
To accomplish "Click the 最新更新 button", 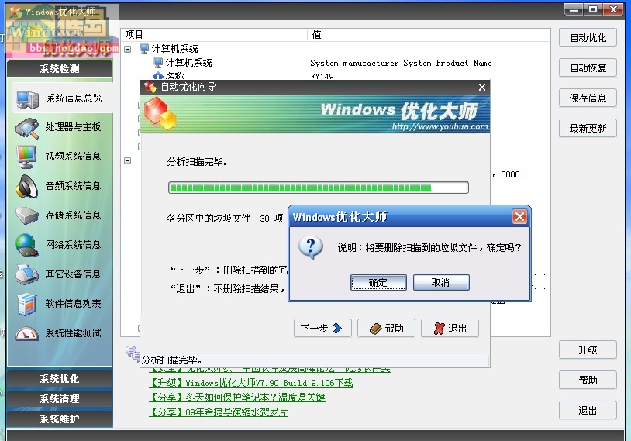I will point(588,129).
